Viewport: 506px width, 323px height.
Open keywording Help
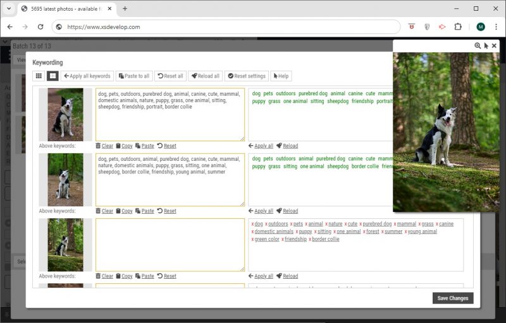tap(281, 76)
